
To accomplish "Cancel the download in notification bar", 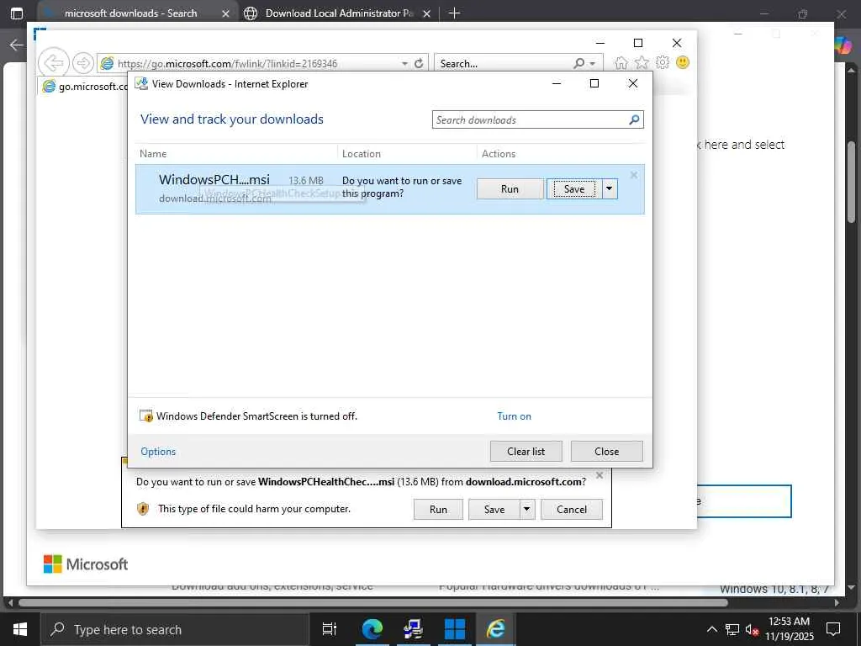I will (572, 509).
